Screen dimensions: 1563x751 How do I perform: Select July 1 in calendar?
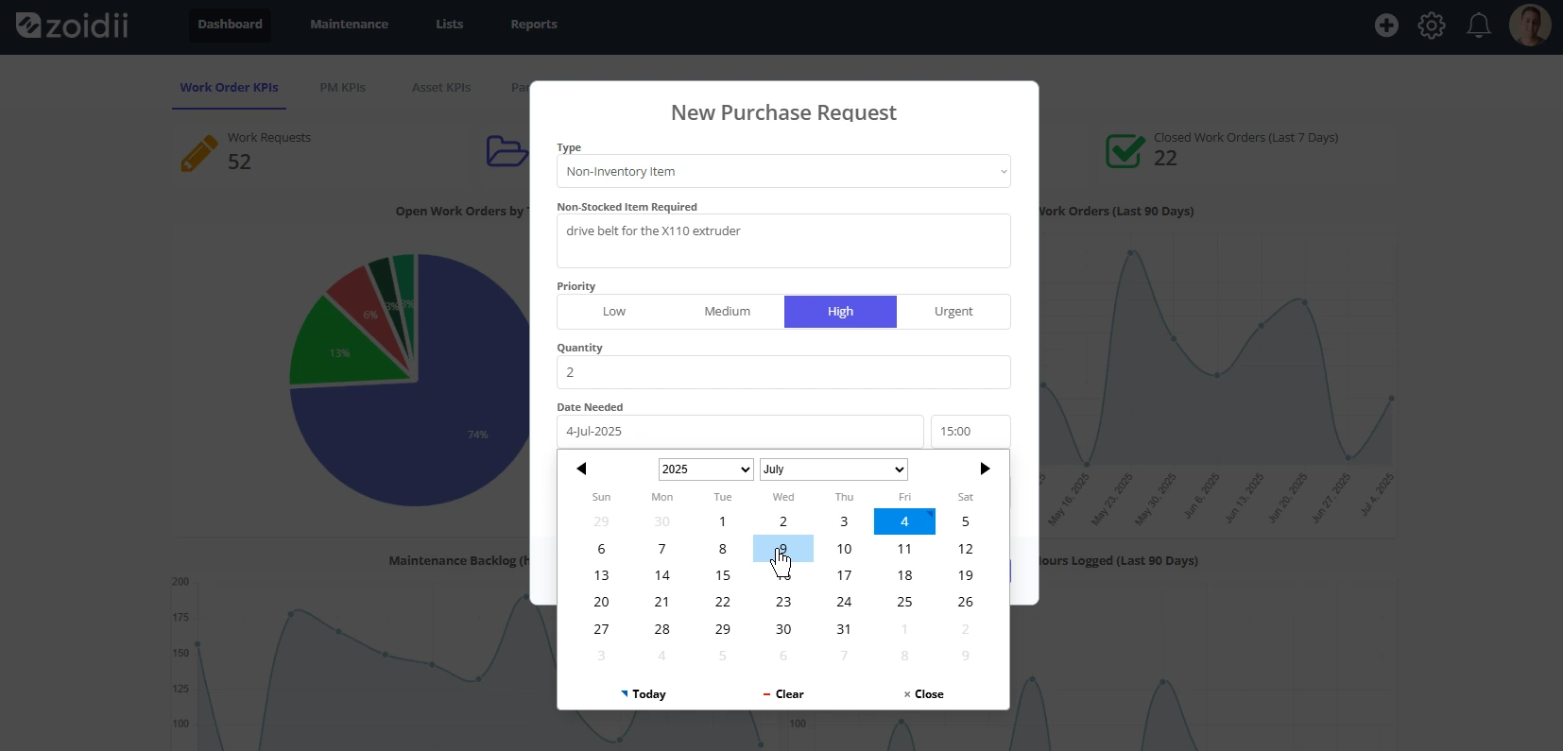tap(723, 521)
